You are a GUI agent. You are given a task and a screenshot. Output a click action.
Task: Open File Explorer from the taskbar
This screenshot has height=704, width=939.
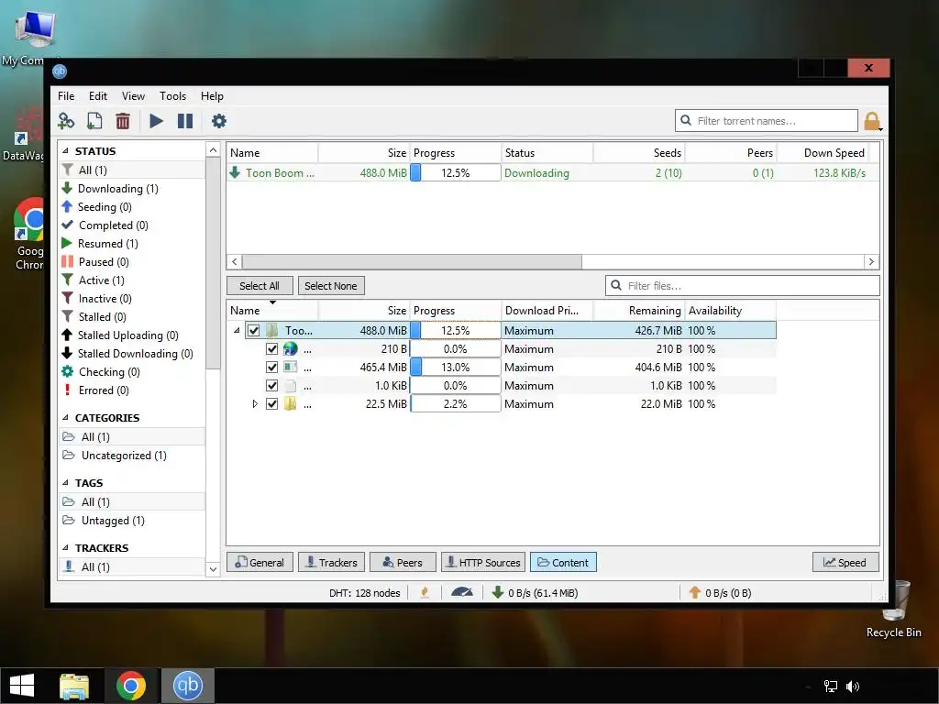click(74, 686)
